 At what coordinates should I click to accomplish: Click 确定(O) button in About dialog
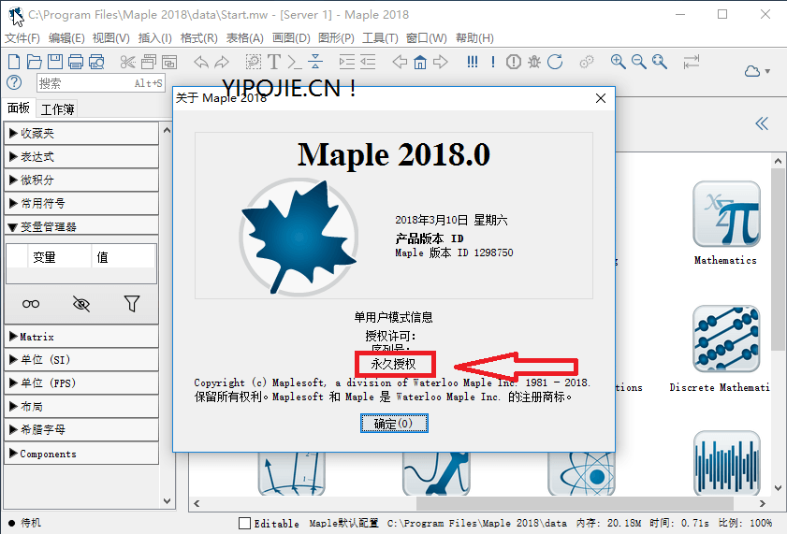(x=394, y=424)
